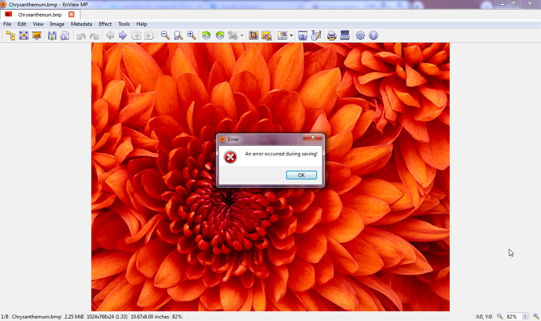Rotate image clockwise
Viewport: 541px width, 321px height.
(220, 35)
